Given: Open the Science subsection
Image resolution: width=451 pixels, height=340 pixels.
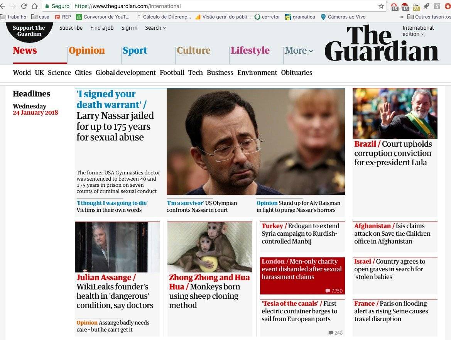Looking at the screenshot, I should 59,73.
